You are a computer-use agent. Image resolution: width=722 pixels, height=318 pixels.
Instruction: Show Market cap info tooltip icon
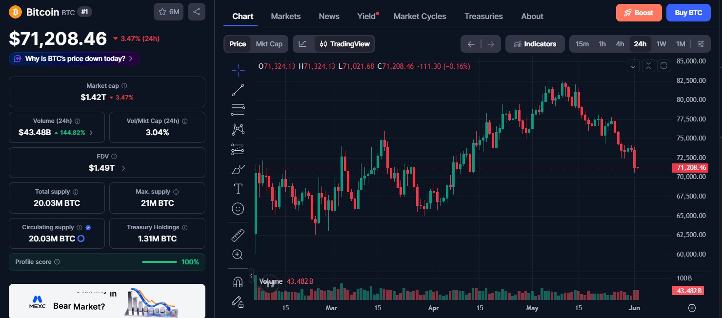[124, 86]
